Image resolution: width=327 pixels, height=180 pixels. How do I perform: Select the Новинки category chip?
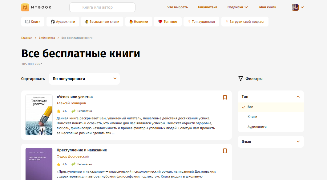(x=139, y=22)
